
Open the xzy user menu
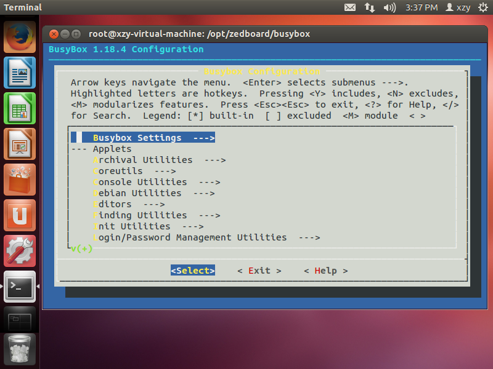(458, 7)
